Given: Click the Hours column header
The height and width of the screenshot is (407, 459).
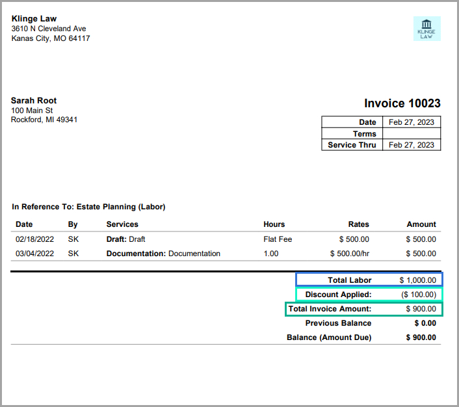Looking at the screenshot, I should pos(274,224).
